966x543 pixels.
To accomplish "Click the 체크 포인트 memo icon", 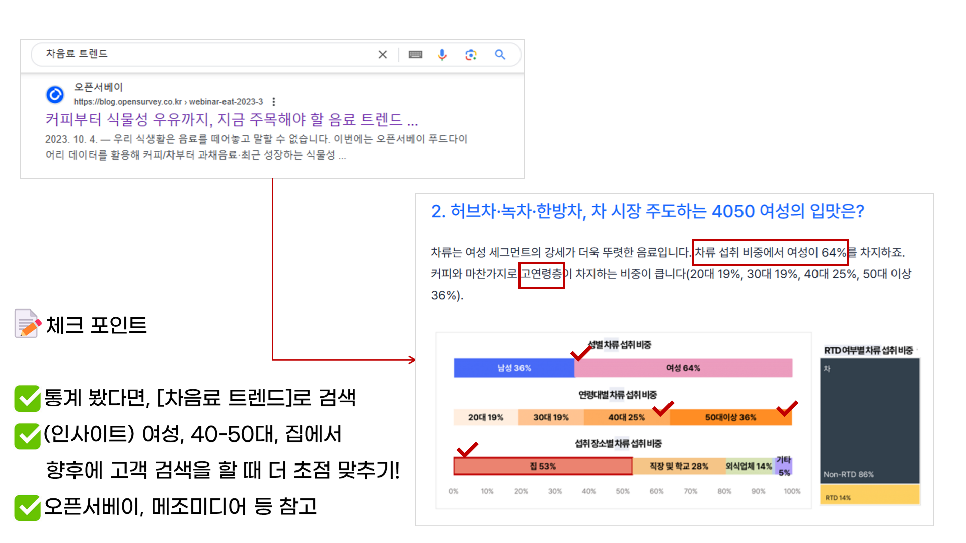I will point(26,323).
